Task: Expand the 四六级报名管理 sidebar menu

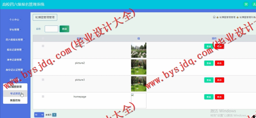Action: [15, 40]
